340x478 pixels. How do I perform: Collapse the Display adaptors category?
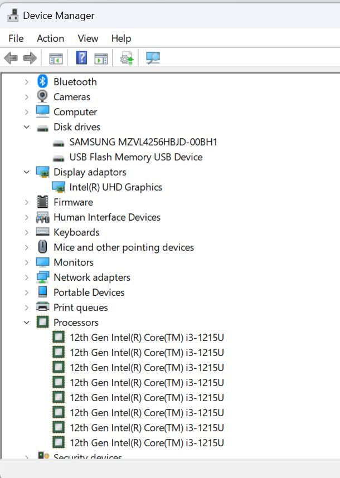pyautogui.click(x=26, y=172)
